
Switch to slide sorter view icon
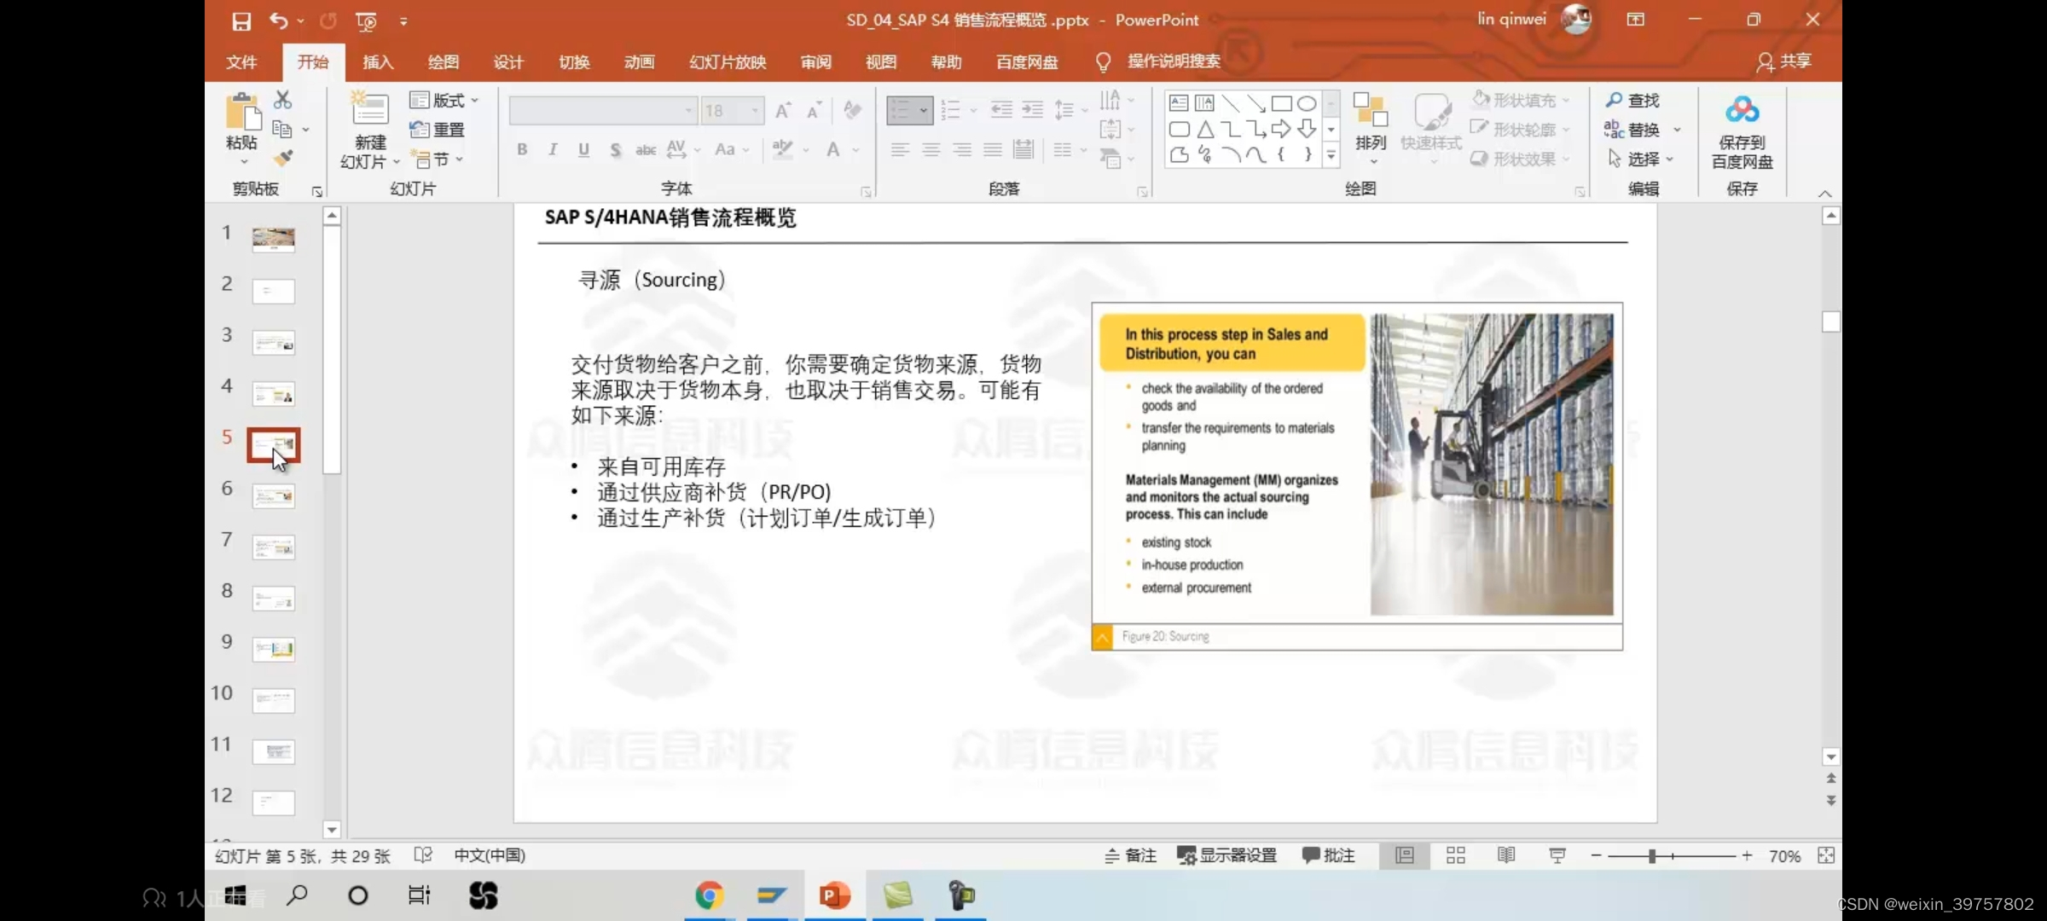[1456, 855]
